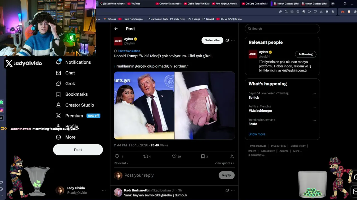Open the Relevant sort dropdown
357x200 pixels.
(x=121, y=163)
